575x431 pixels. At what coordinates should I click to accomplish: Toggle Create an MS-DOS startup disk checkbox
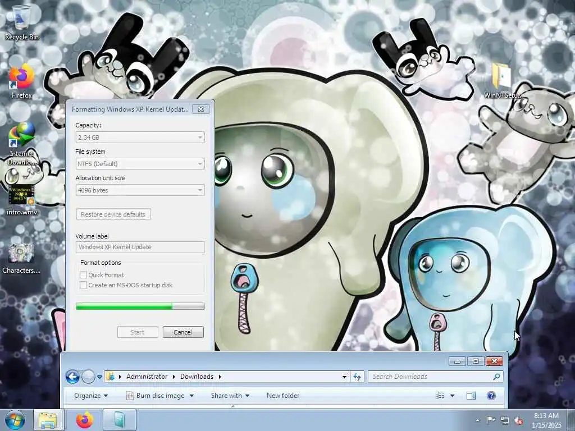point(83,285)
